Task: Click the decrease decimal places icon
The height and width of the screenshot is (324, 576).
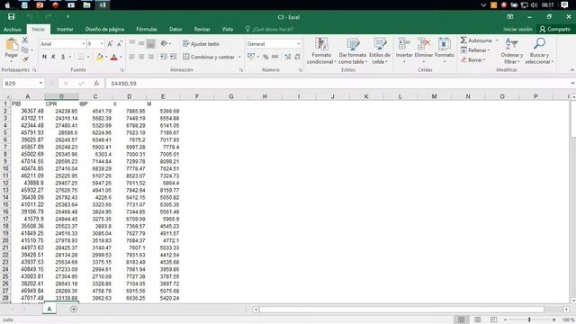Action: click(x=297, y=57)
